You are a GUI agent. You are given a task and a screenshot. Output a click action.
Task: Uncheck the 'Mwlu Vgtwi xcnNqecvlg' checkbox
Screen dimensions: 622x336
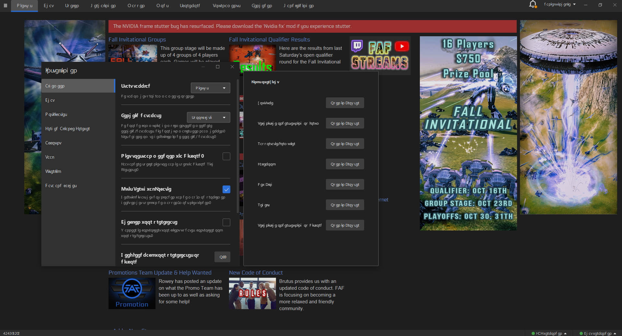[226, 189]
